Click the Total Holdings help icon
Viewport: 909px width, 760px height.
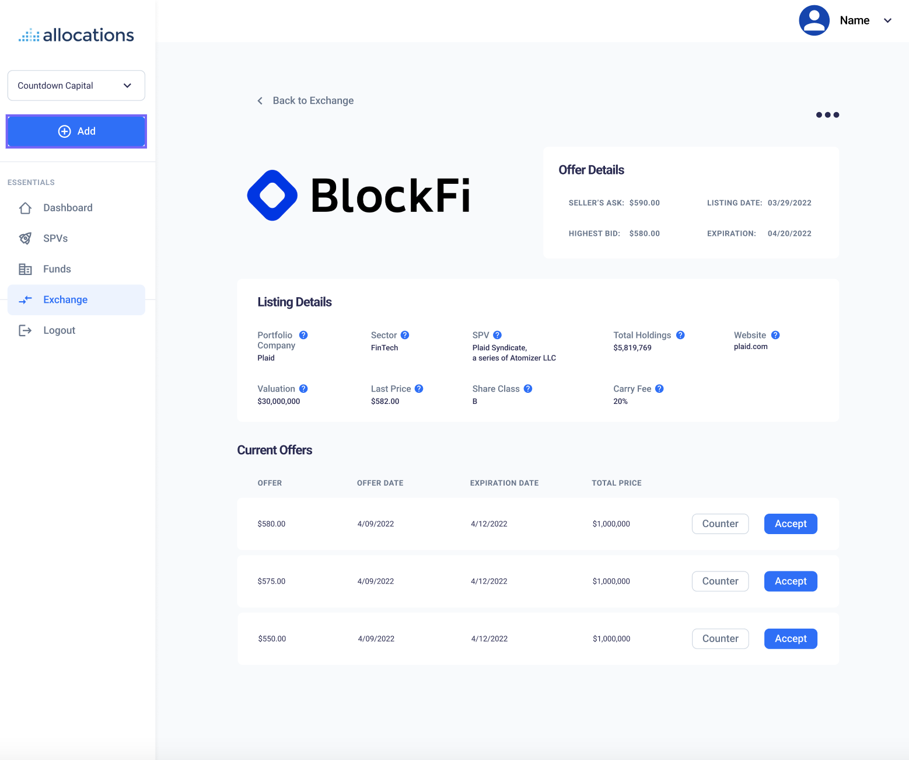(680, 335)
